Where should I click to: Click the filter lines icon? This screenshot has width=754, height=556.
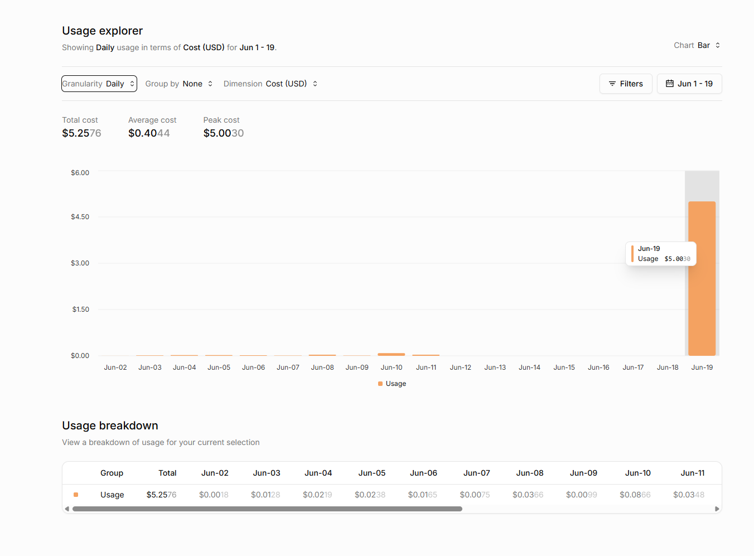click(x=612, y=84)
